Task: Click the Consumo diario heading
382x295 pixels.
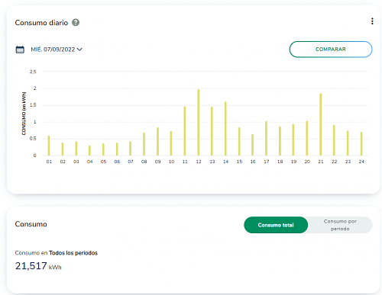Action: [41, 23]
